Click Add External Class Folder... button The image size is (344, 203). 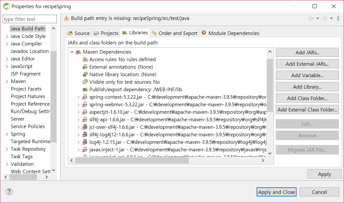tap(307, 110)
